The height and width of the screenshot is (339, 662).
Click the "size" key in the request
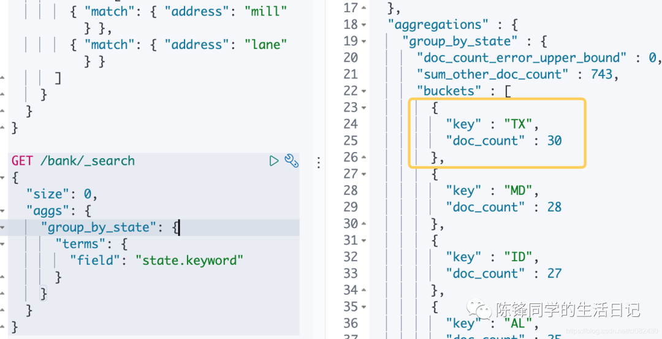coord(48,194)
